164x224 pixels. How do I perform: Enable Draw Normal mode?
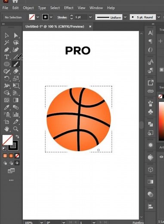click(x=5, y=163)
